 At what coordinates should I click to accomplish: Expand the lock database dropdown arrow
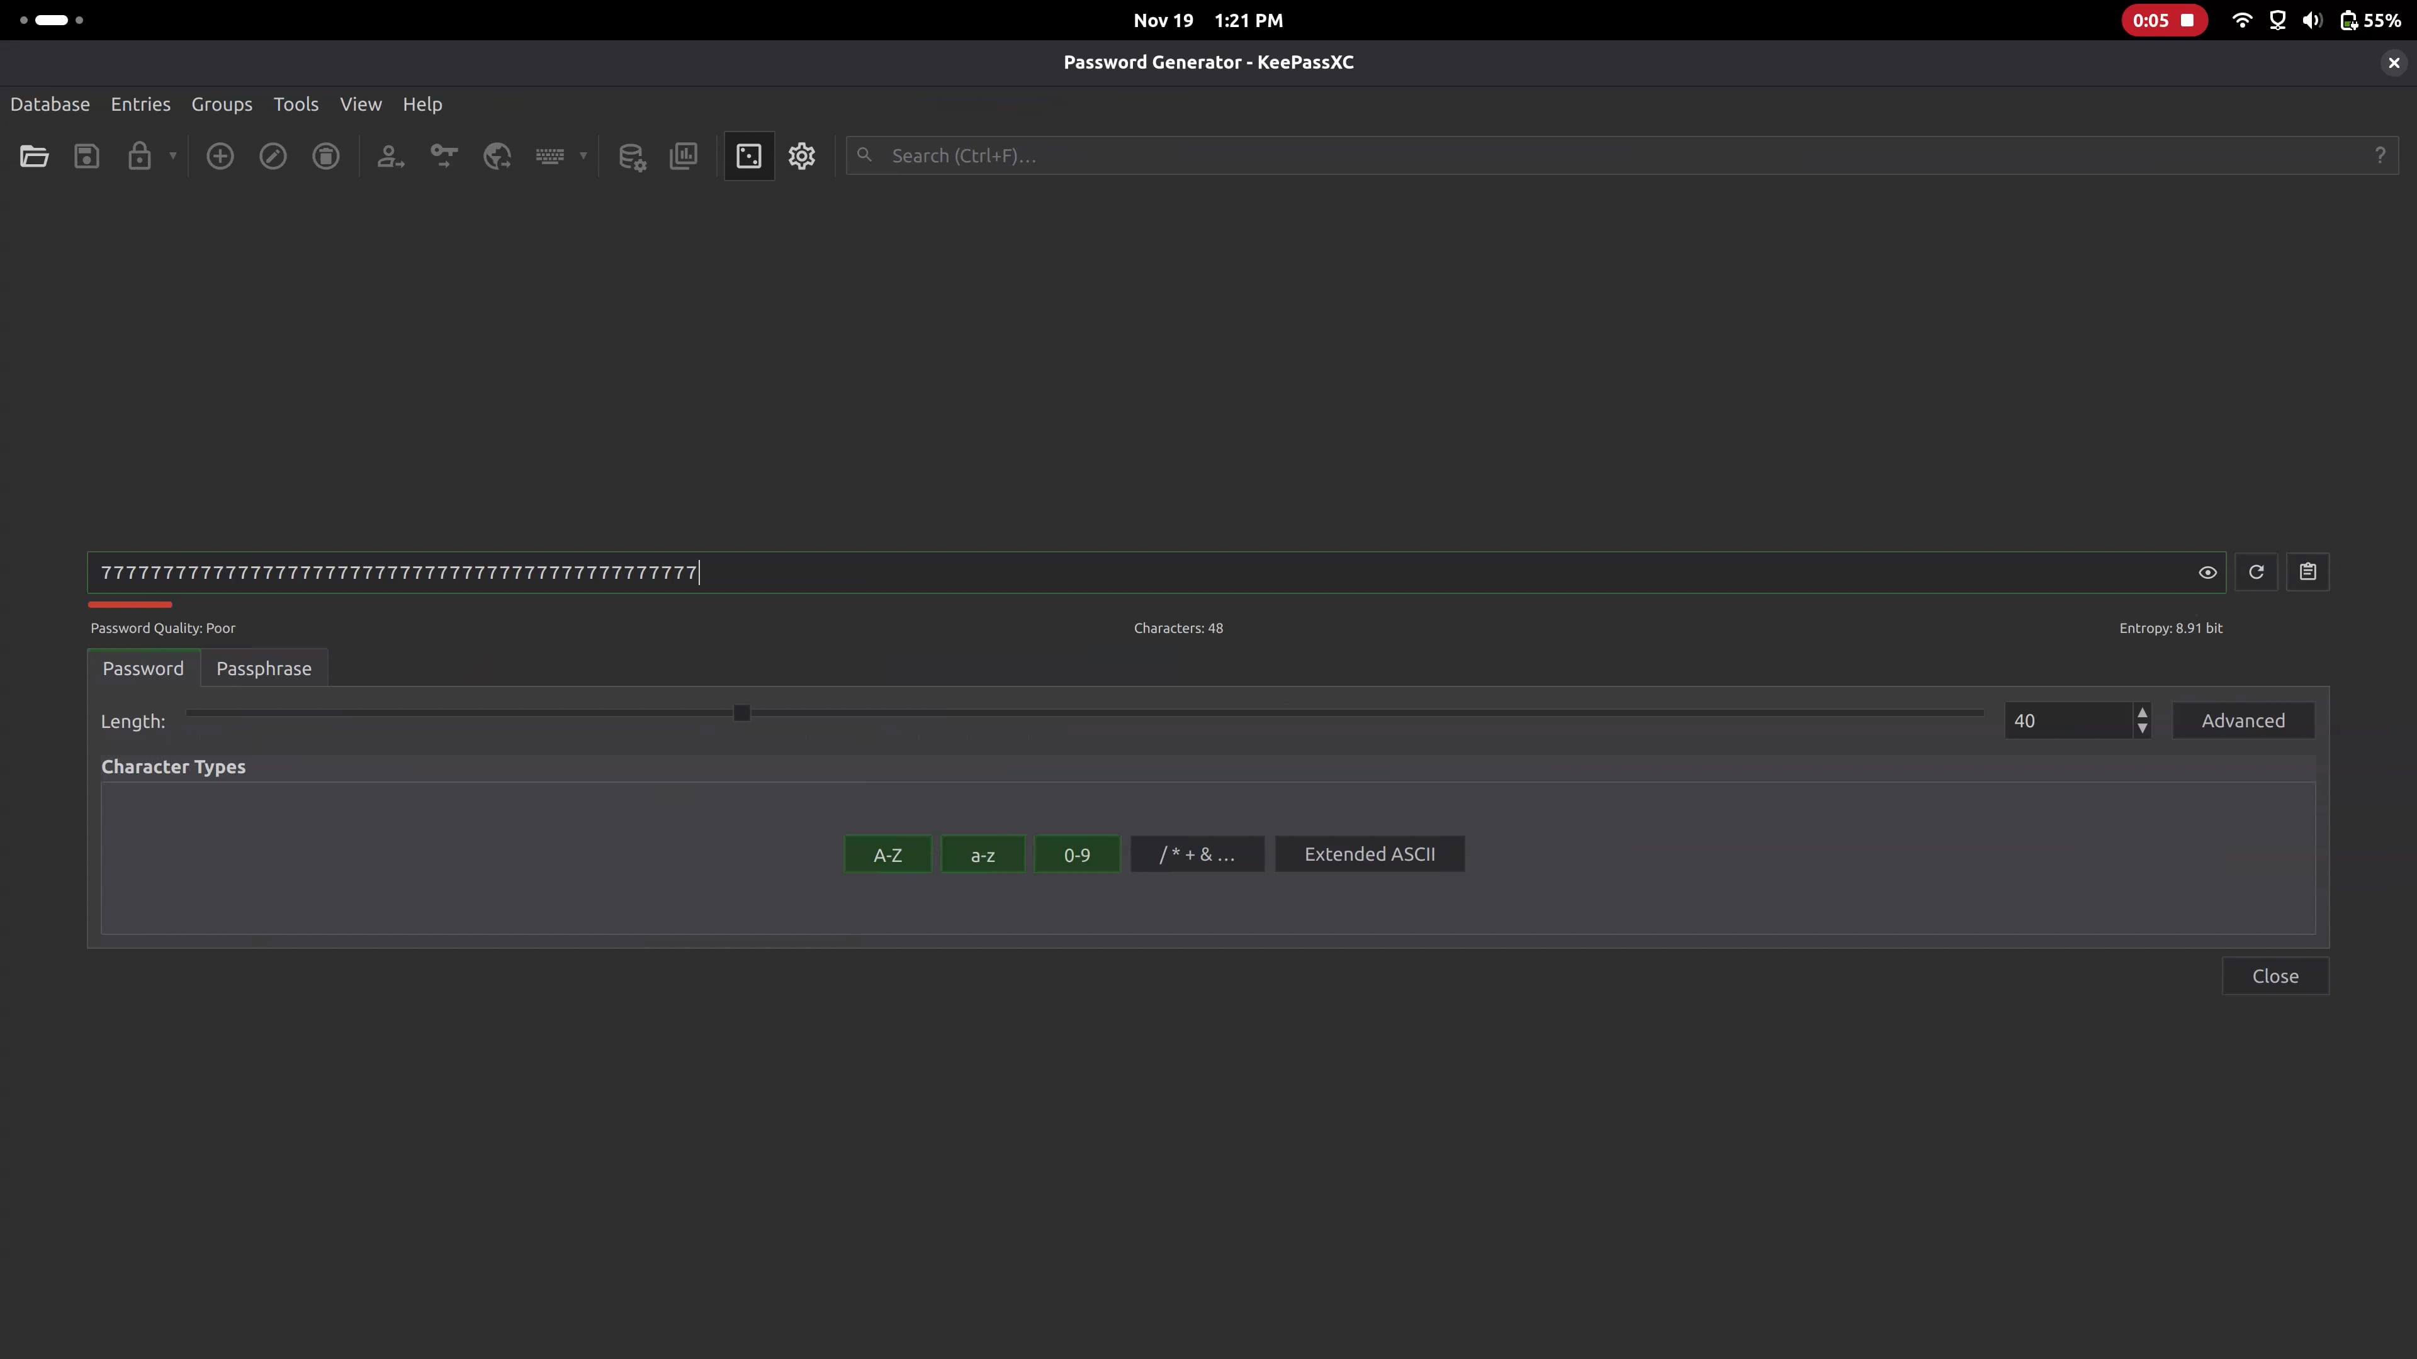[172, 155]
